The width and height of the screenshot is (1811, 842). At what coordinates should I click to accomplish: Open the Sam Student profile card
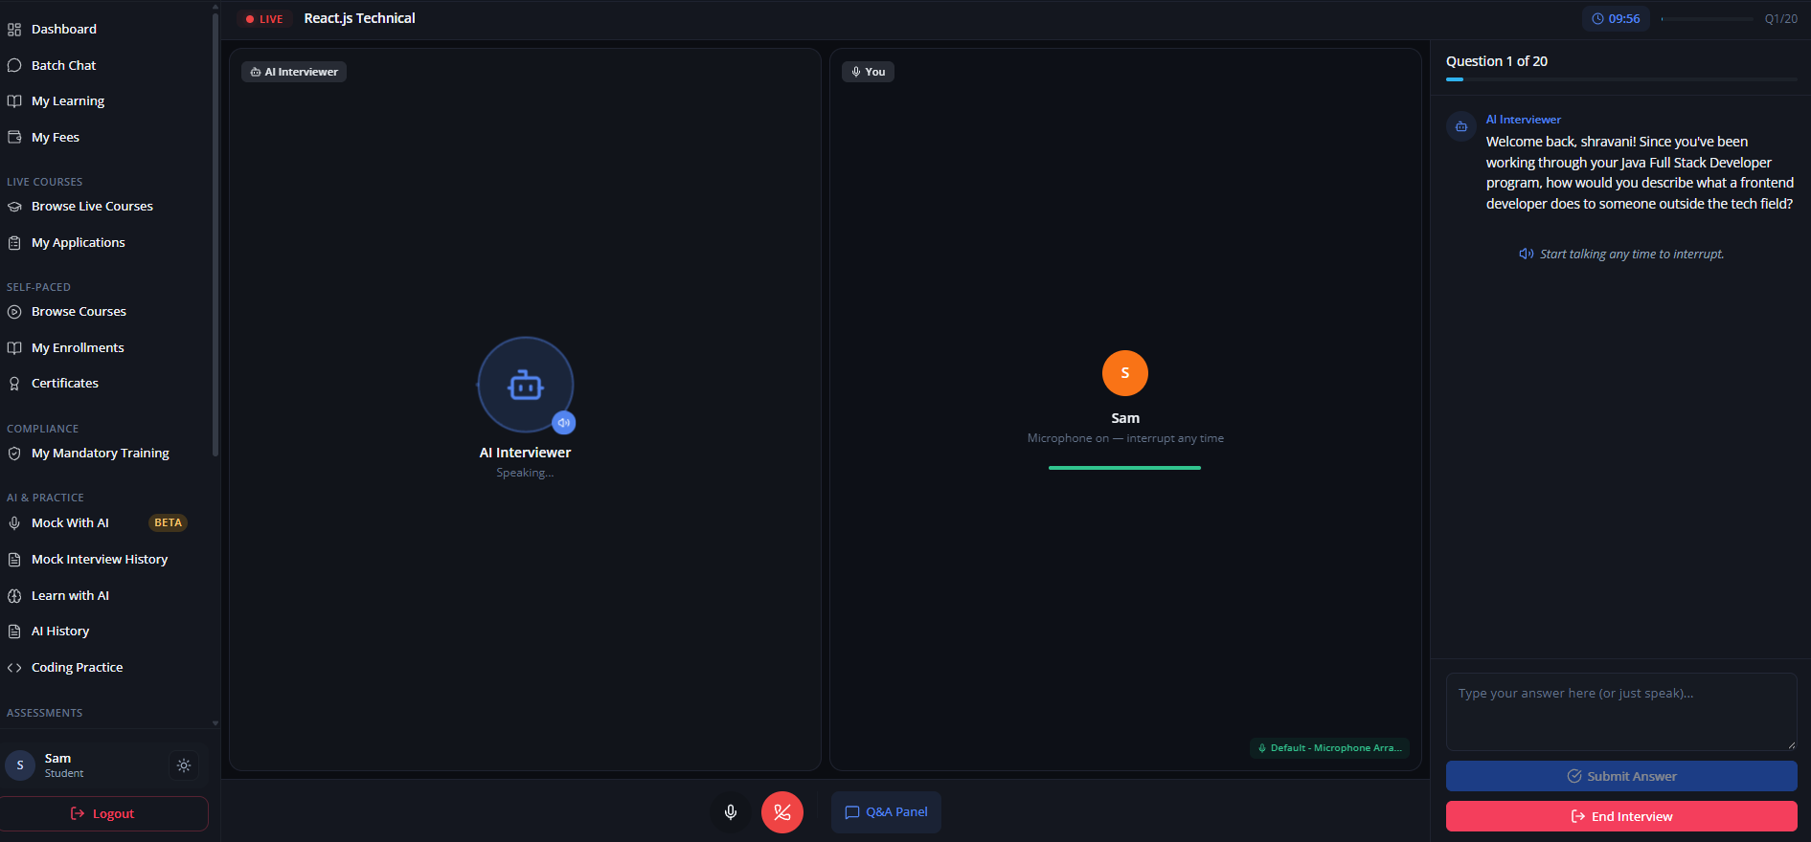click(103, 765)
